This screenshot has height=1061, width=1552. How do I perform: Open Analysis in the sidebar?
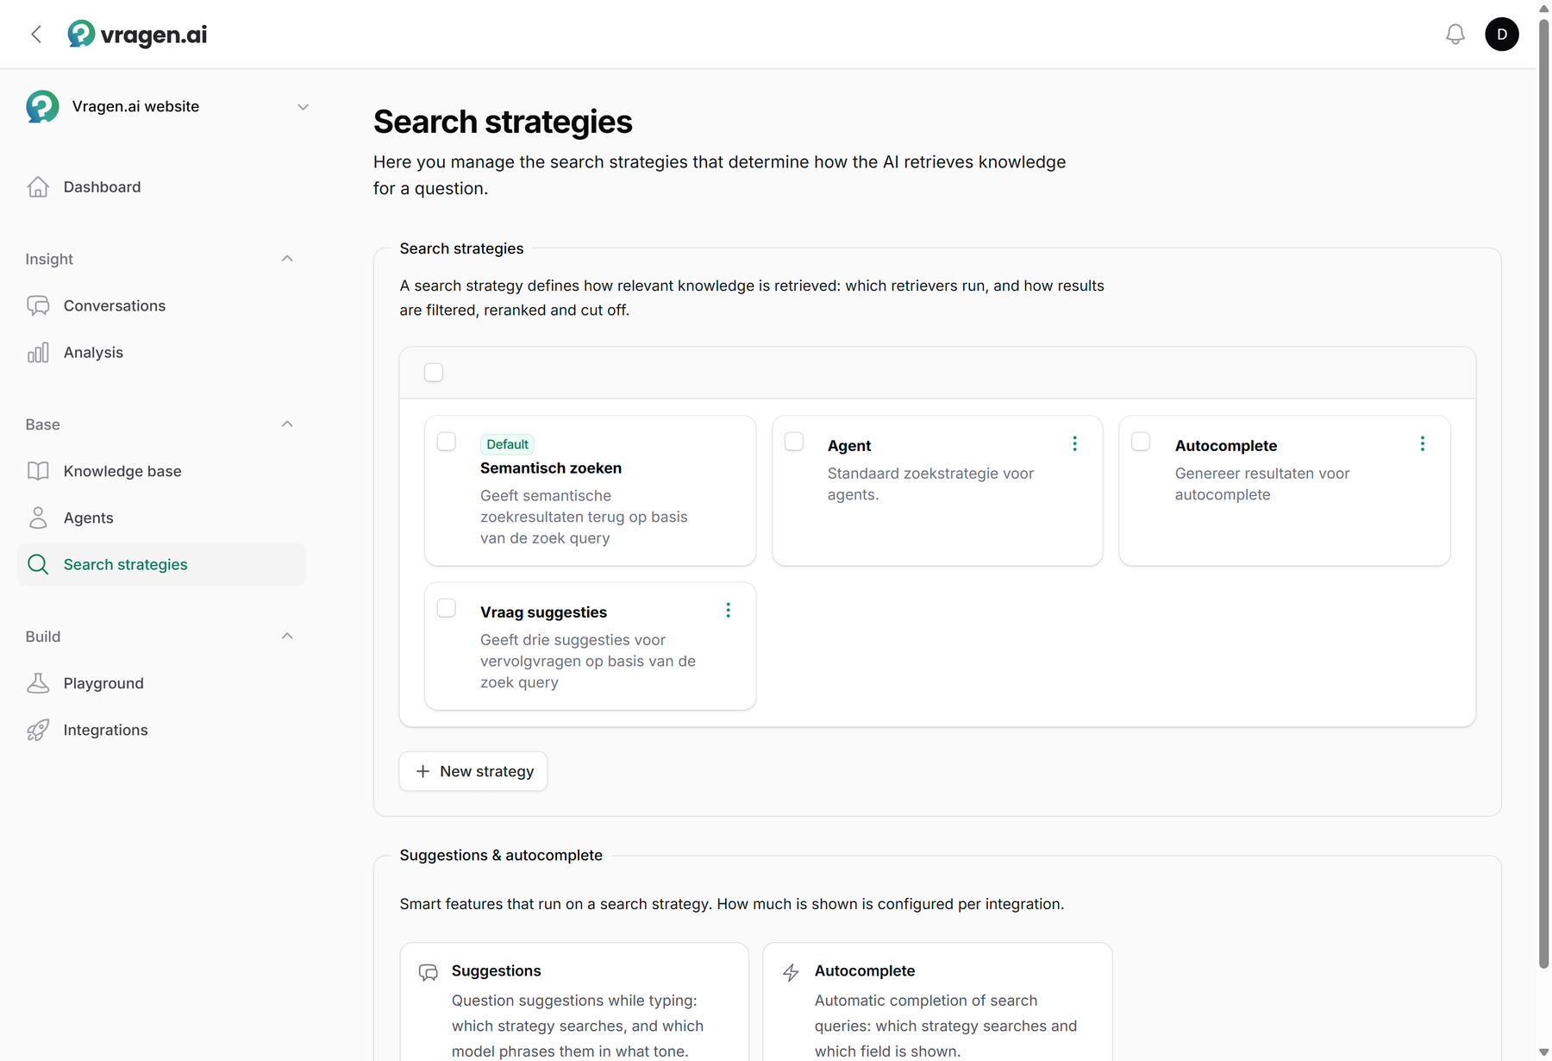click(161, 353)
